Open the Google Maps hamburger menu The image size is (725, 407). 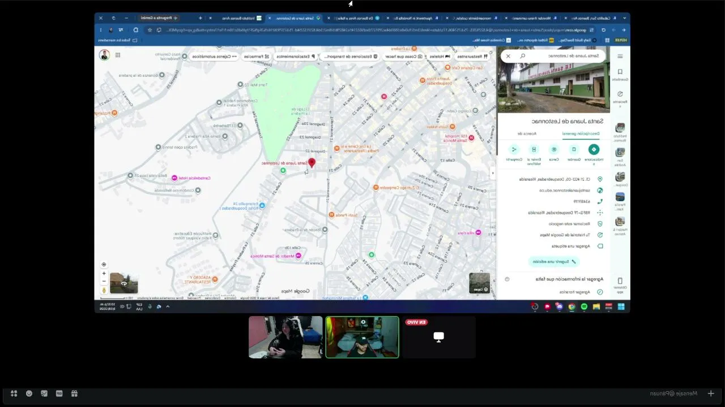[x=620, y=56]
